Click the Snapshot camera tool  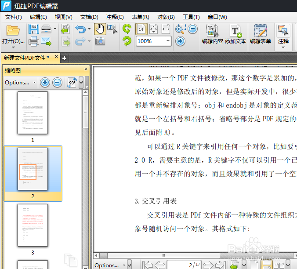pyautogui.click(x=100, y=41)
